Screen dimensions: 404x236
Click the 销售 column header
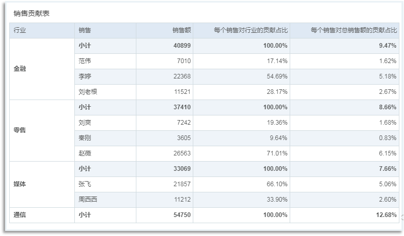[85, 30]
